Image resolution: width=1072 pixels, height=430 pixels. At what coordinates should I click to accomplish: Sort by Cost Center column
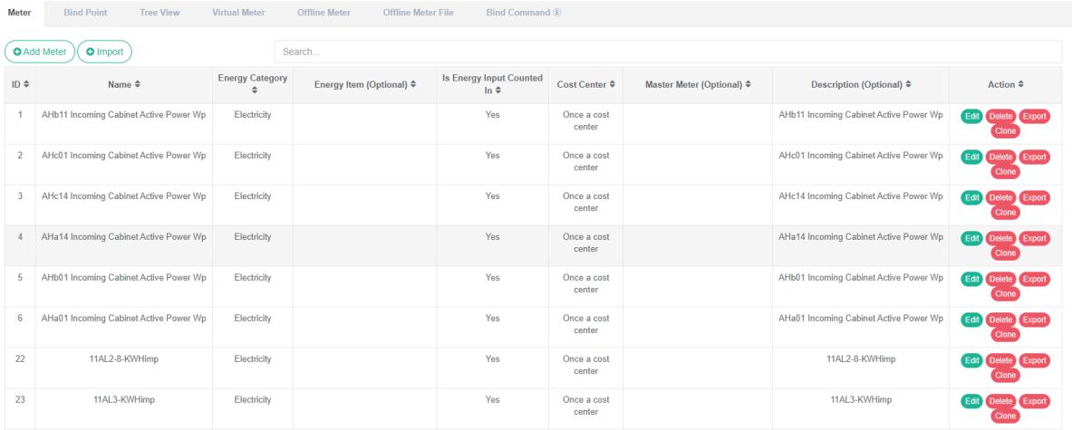(585, 85)
